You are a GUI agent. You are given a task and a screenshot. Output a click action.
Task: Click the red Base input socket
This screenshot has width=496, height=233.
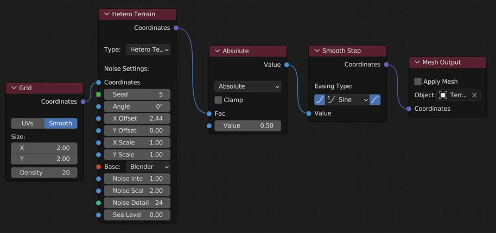pos(98,167)
